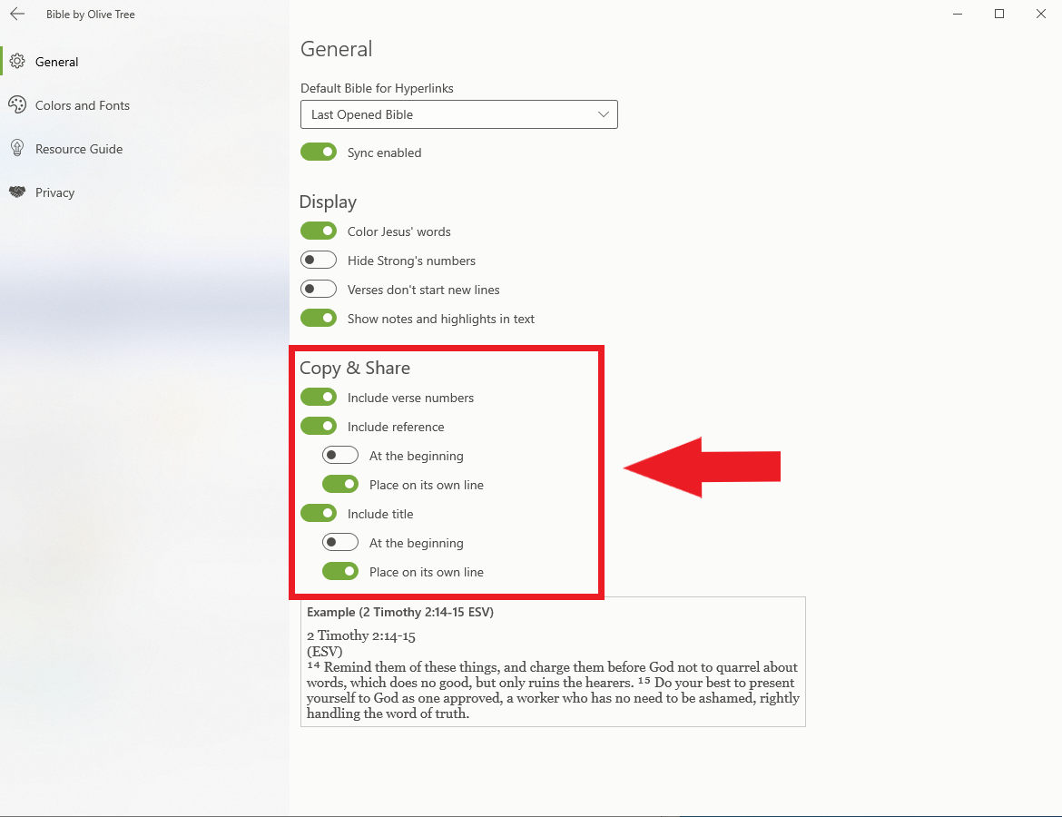Turn off Include verse numbers

click(x=319, y=398)
